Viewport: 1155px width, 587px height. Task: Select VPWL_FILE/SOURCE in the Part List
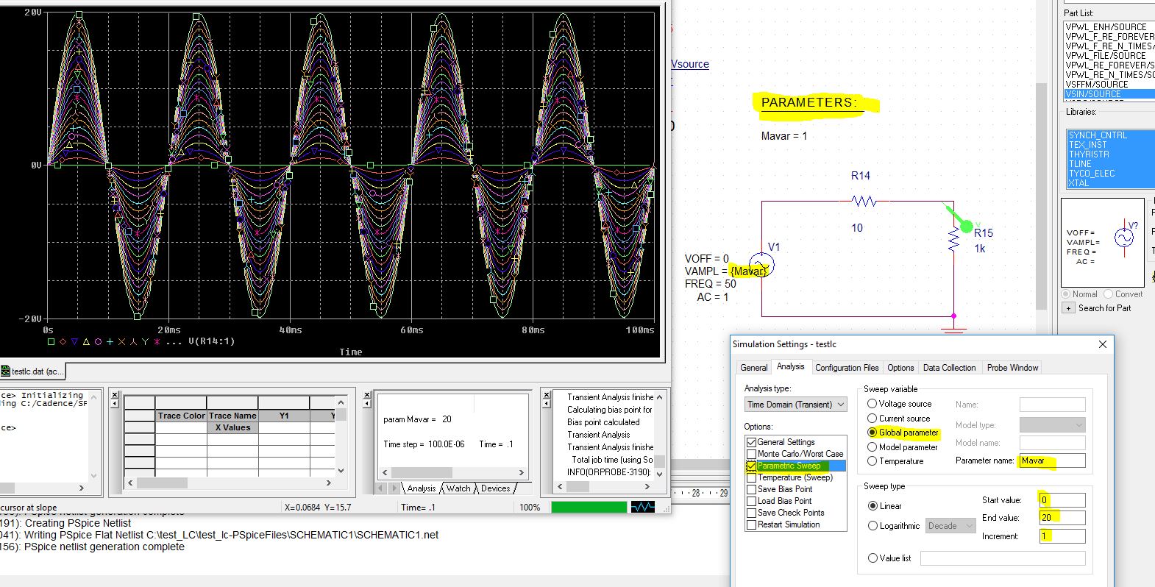click(1106, 55)
